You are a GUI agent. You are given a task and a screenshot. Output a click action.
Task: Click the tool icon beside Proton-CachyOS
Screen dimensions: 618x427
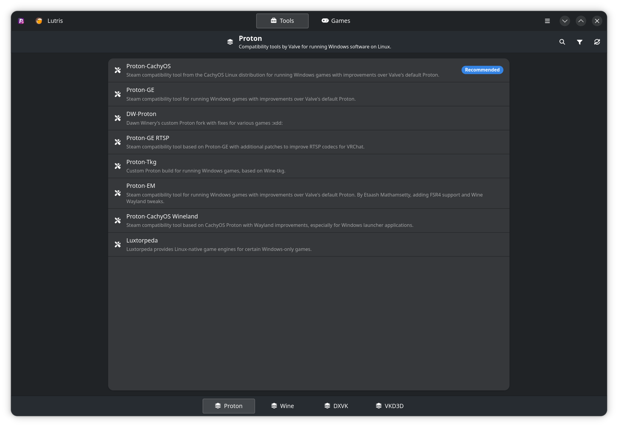(x=118, y=70)
